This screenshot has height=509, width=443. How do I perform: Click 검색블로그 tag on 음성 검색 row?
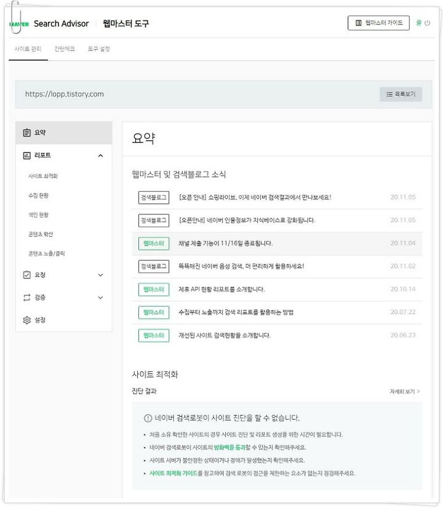click(154, 267)
